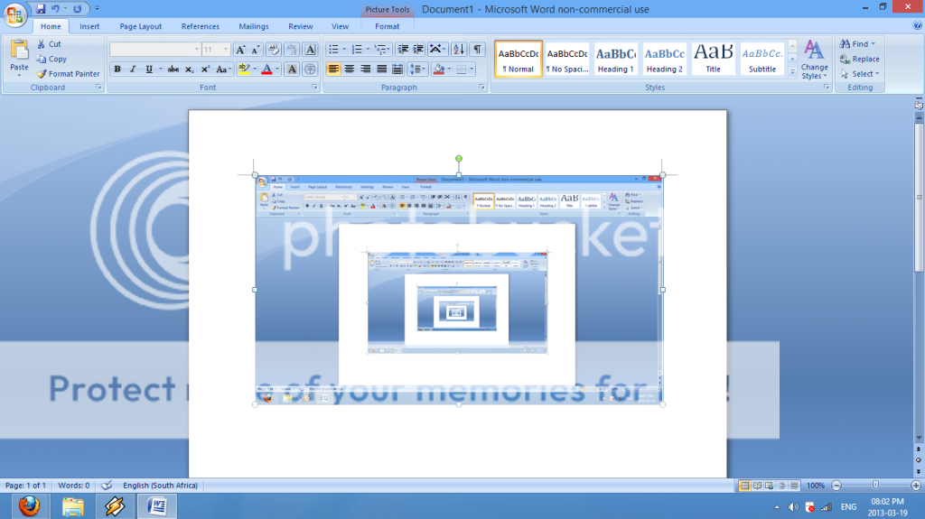Open multilevel list options
The image size is (925, 519).
(x=382, y=50)
